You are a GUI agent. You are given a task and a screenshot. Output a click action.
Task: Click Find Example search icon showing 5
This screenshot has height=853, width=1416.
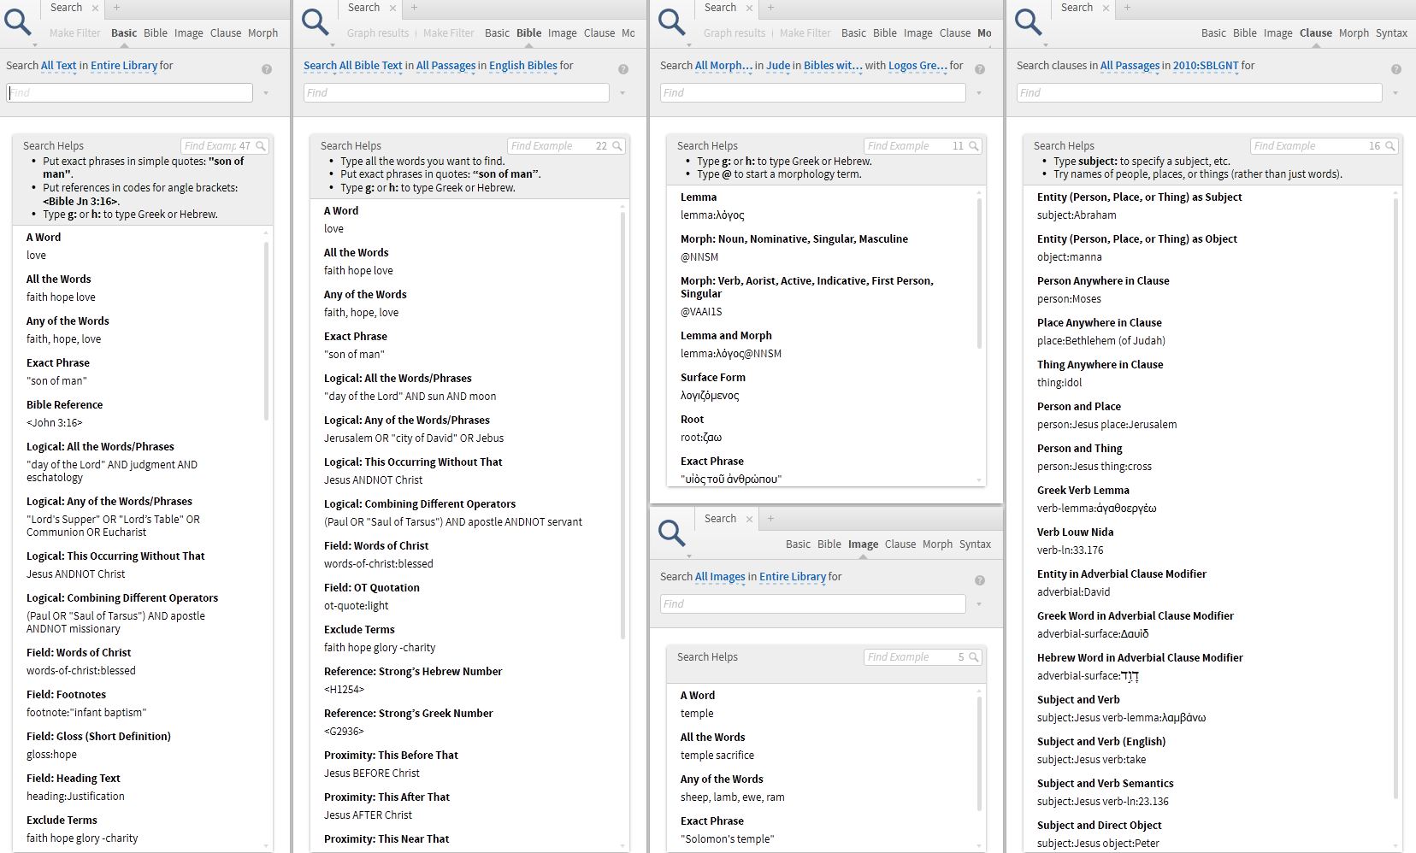tap(974, 657)
